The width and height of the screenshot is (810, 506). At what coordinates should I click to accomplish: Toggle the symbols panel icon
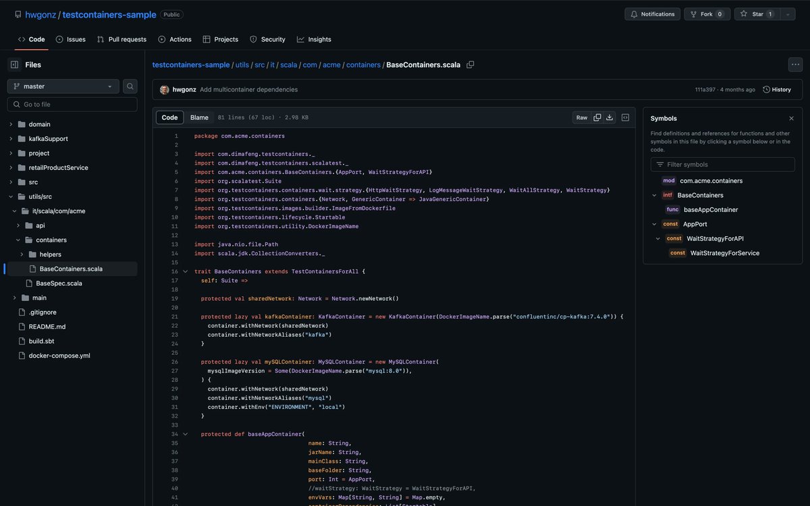click(626, 117)
